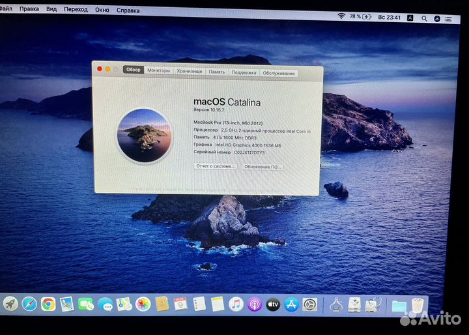Viewport: 469px width, 335px height.
Task: Click the Intel HD Graphics 4000 value
Action: tap(248, 145)
